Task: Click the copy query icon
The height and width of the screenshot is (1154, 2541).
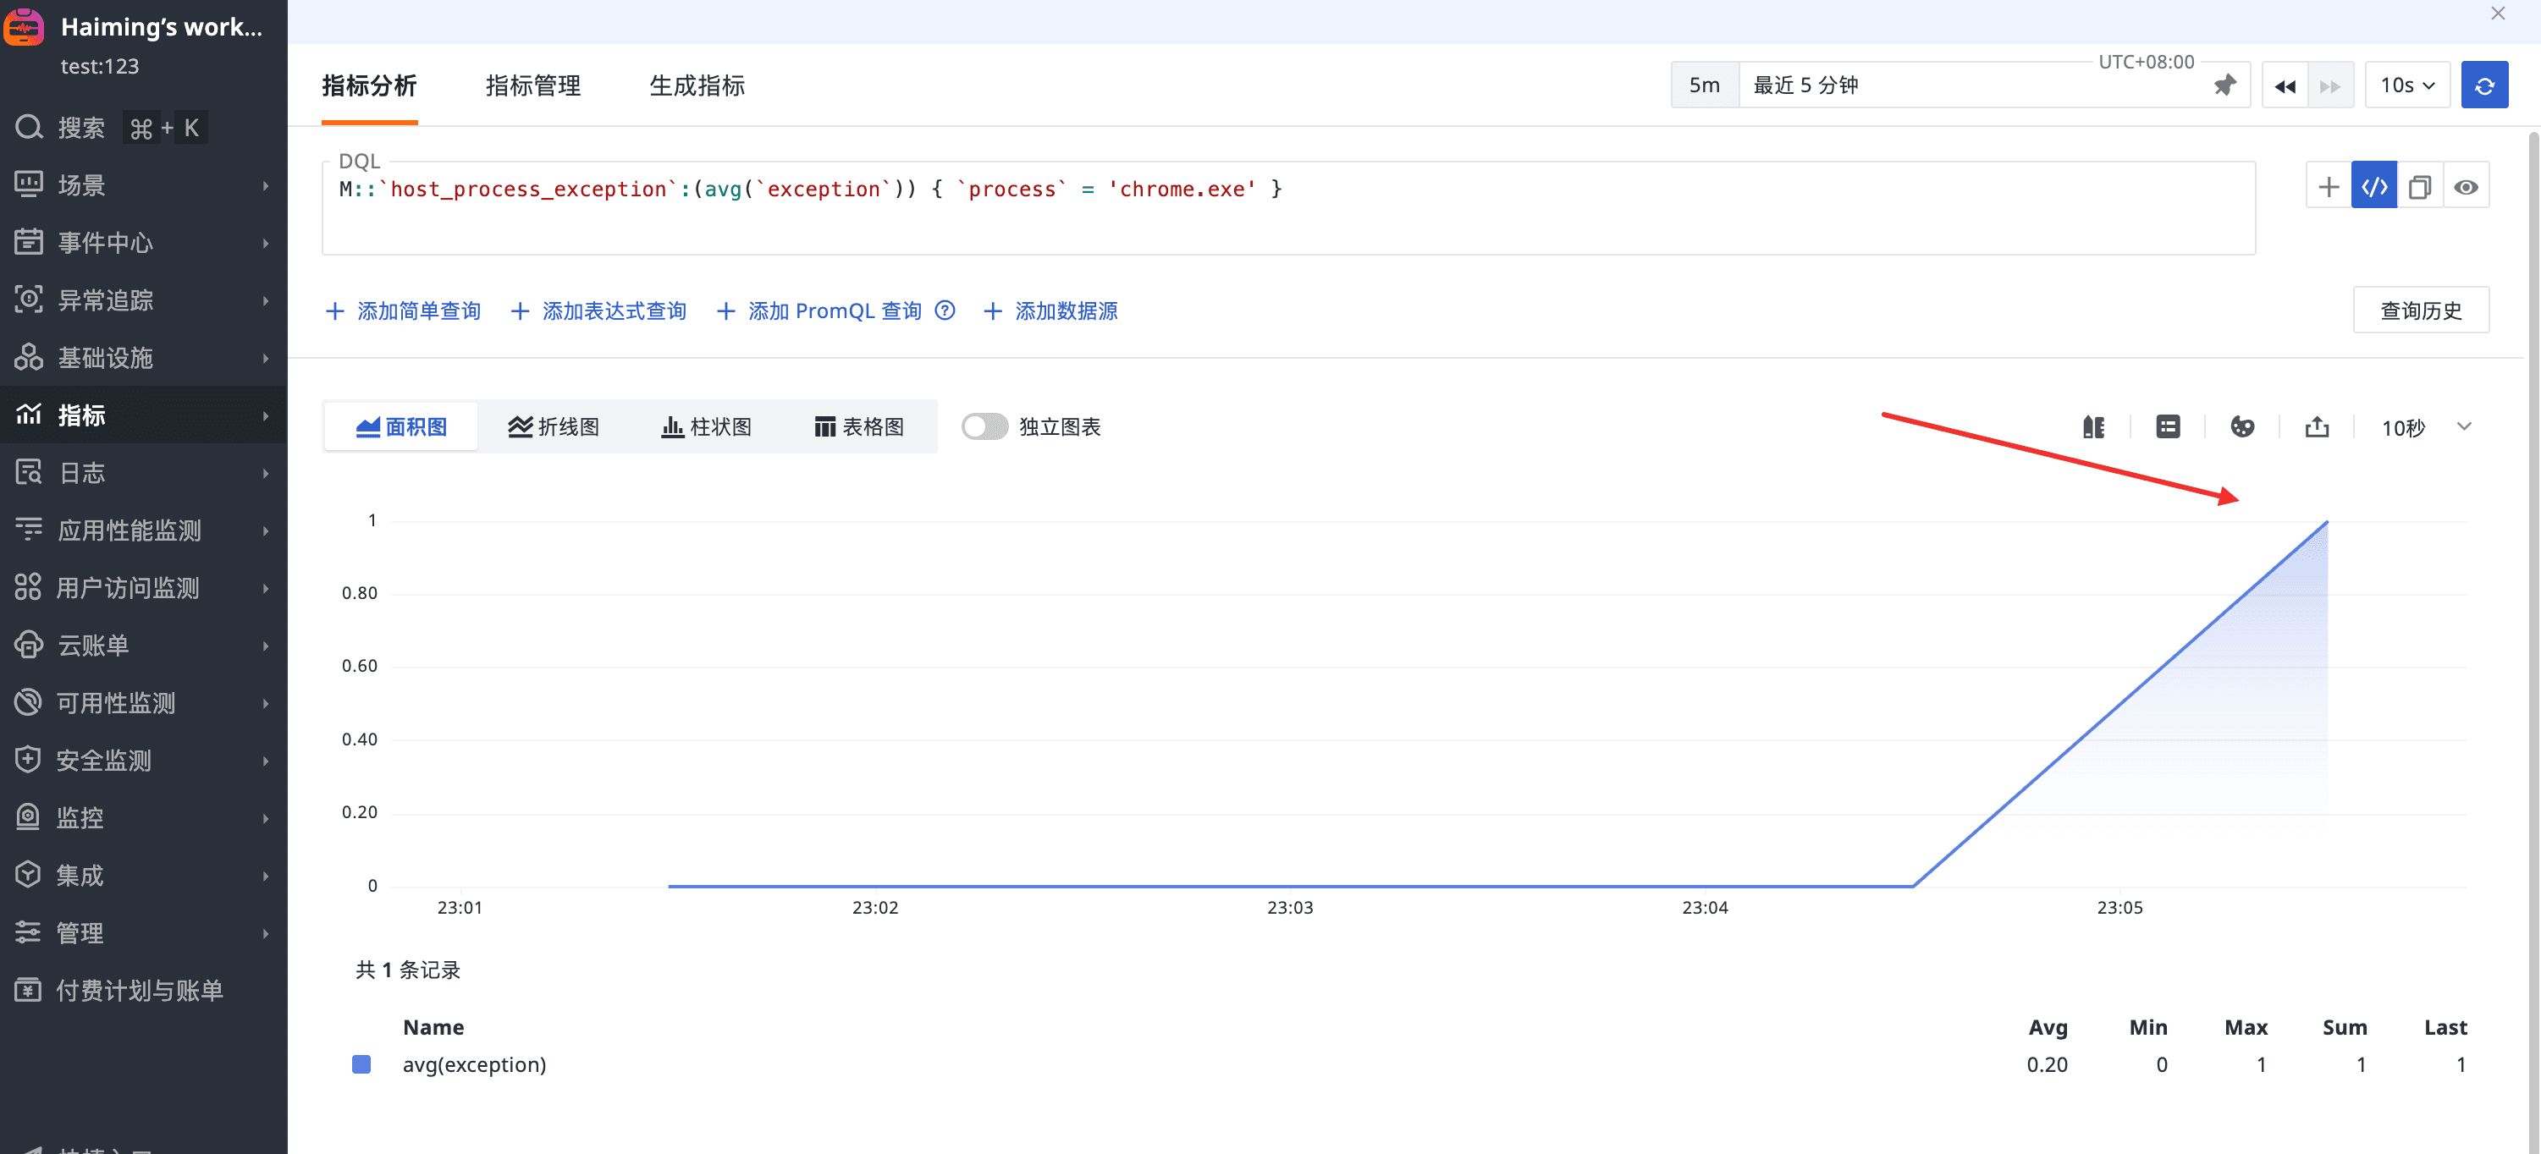Action: coord(2420,188)
